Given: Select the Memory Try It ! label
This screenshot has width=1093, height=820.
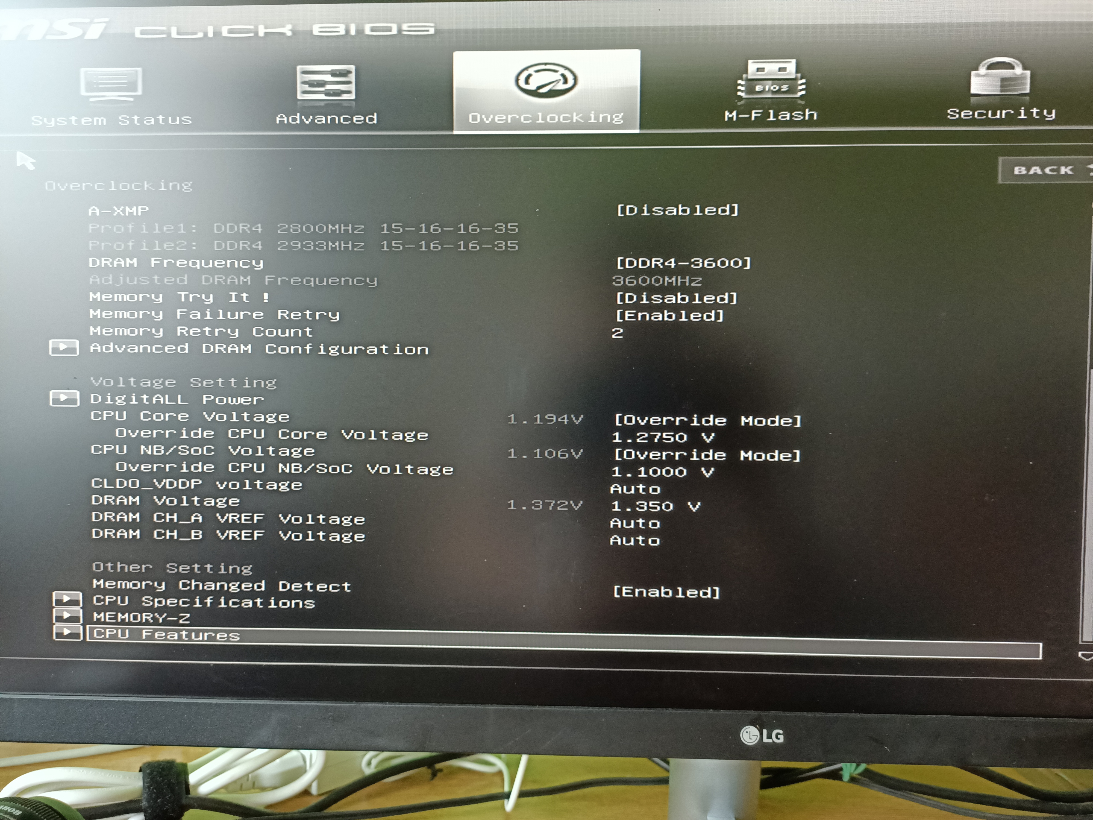Looking at the screenshot, I should click(179, 297).
